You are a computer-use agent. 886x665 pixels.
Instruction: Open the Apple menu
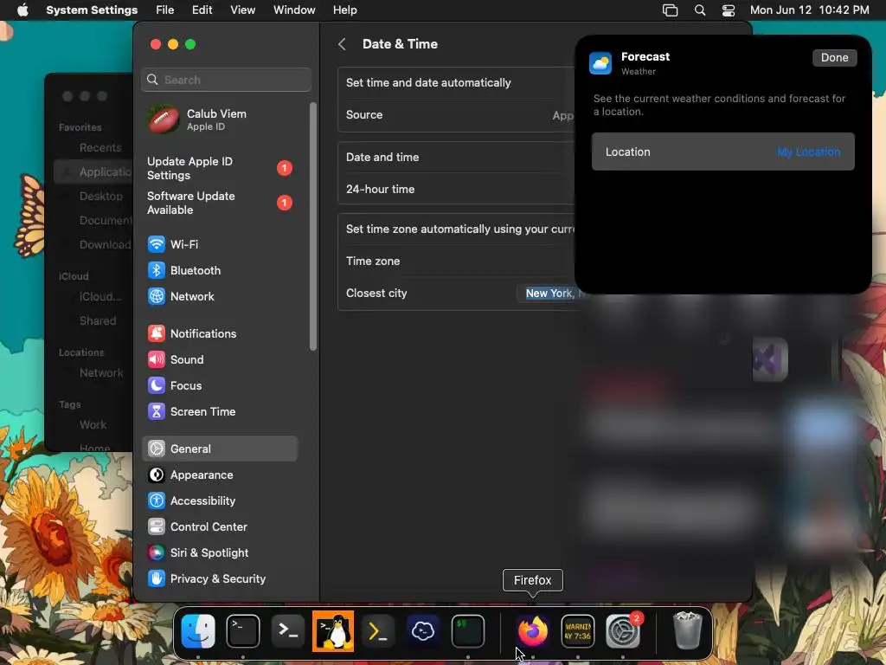tap(22, 10)
